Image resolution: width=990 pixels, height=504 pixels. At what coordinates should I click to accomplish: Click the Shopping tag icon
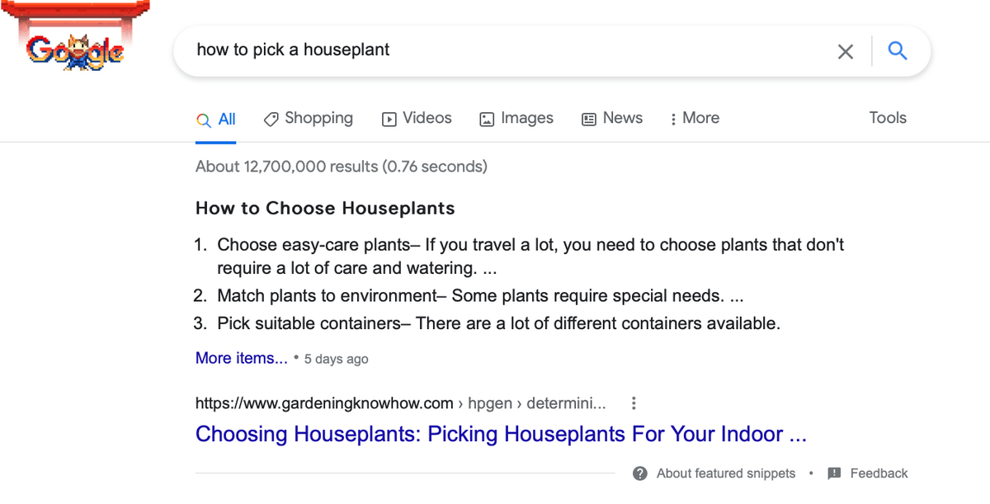pos(271,119)
